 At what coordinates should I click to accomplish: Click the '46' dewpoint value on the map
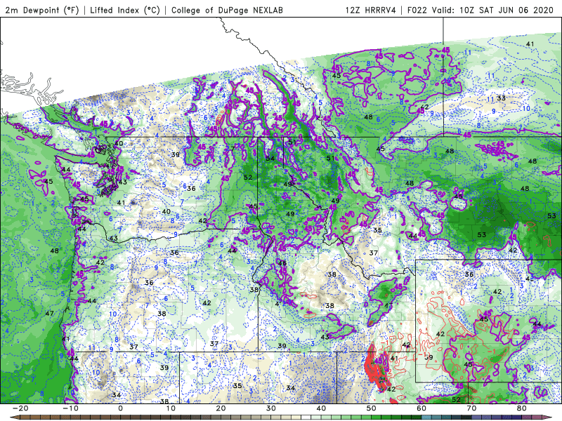pyautogui.click(x=282, y=263)
